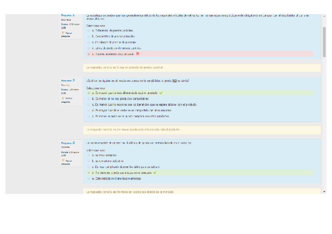Viewport: 332px width, 234px height.
Task: Select question 2 radio option e
Action: click(89, 116)
